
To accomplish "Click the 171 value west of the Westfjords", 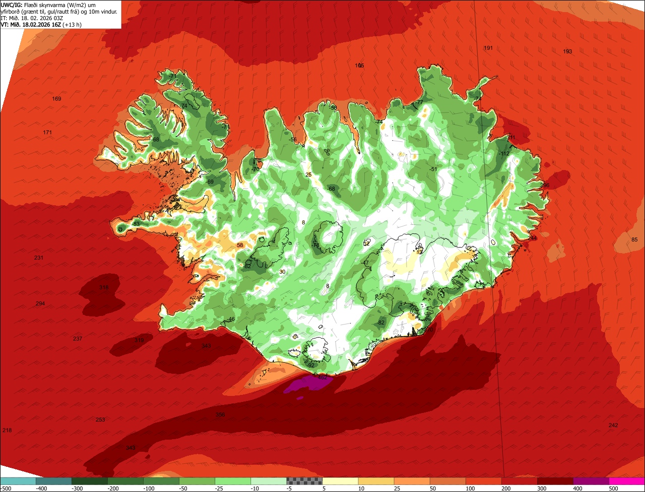I will pyautogui.click(x=47, y=132).
